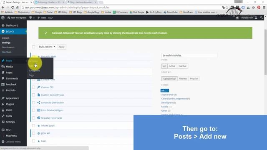
Task: Open Tags in Posts flyout
Action: pos(31,75)
